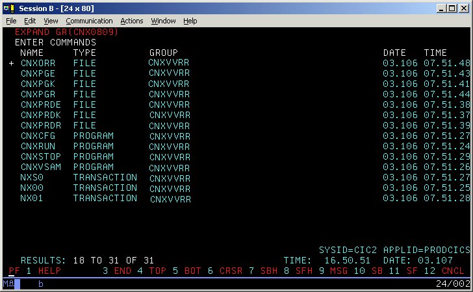The image size is (473, 292).
Task: Open the Communication menu
Action: click(89, 21)
